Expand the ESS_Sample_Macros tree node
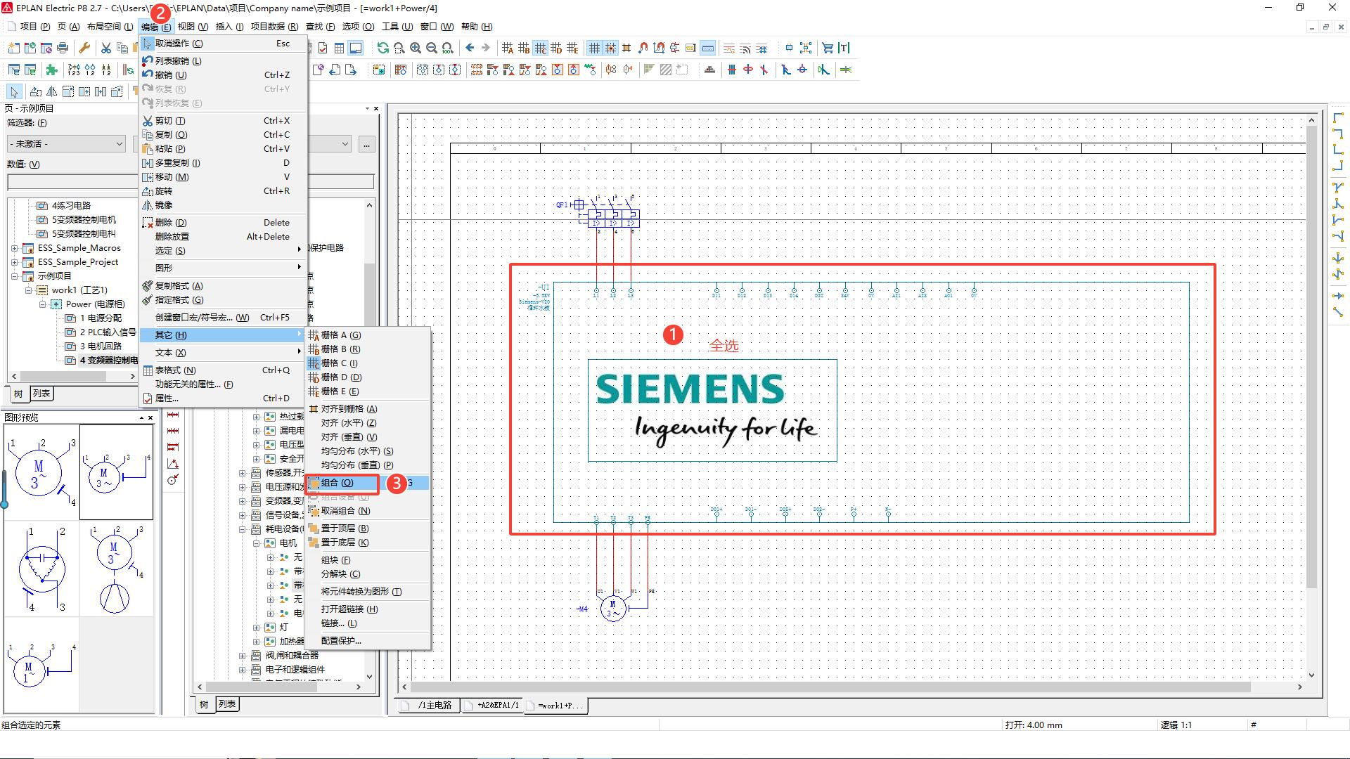This screenshot has height=759, width=1350. 15,248
